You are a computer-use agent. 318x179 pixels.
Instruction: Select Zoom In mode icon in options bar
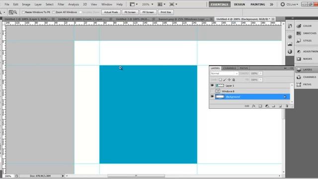point(11,12)
